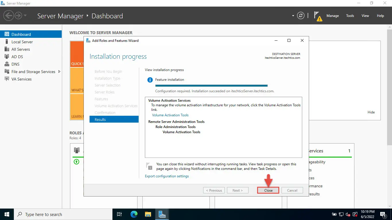Screen dimensions: 392x220
Task: Open the Tools menu
Action: coord(350,16)
